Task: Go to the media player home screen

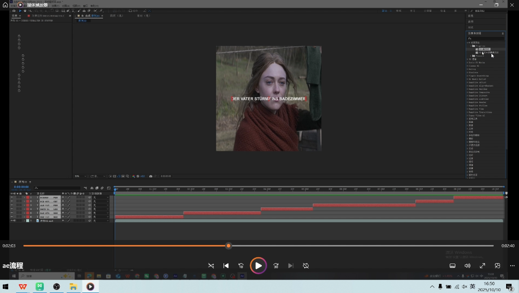Action: (5, 5)
